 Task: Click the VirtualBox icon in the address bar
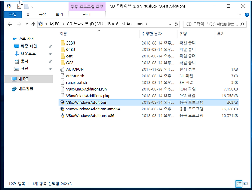point(41,24)
